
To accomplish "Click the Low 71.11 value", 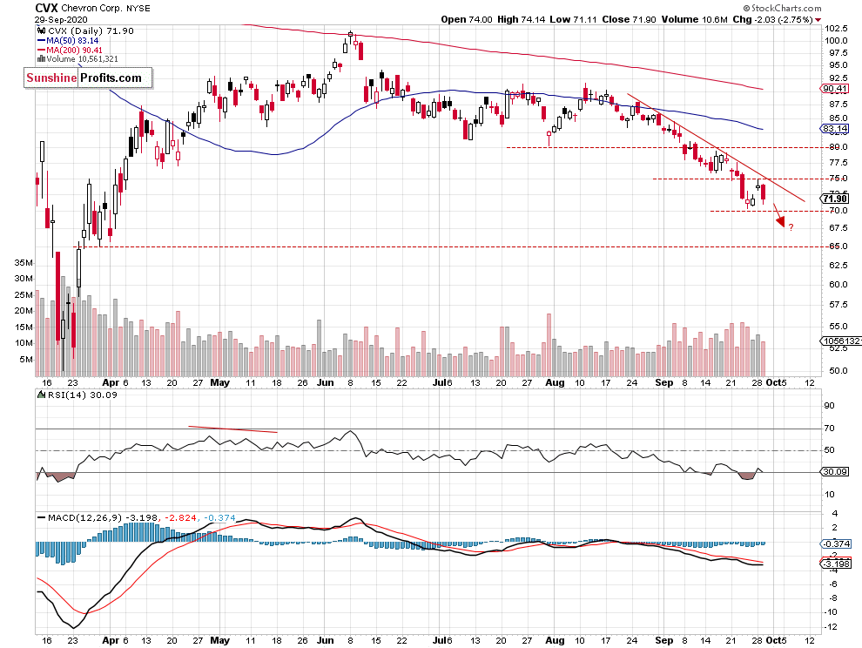I will point(574,19).
